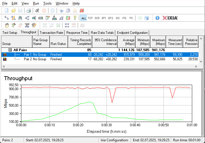Screen dimensions: 205x143
Task: Switch to the Endpoint Configuration tab
Action: pos(132,33)
